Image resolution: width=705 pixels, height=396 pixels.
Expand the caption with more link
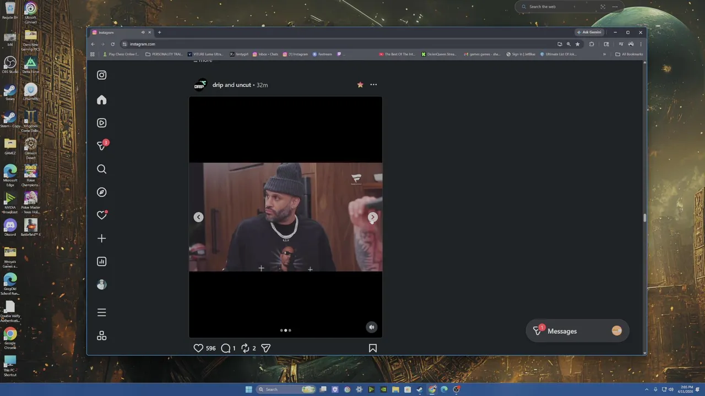click(x=205, y=60)
